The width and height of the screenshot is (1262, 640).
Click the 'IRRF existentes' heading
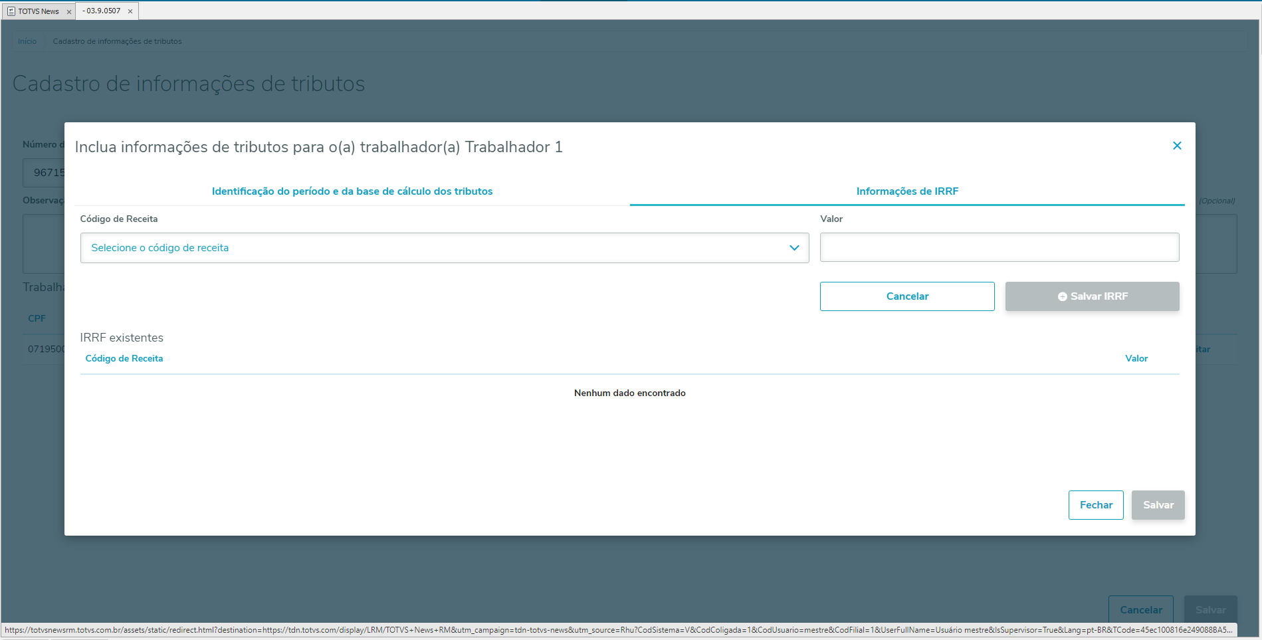click(122, 338)
